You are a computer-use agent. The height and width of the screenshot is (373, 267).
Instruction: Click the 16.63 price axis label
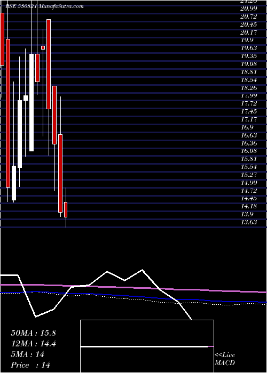(249, 135)
